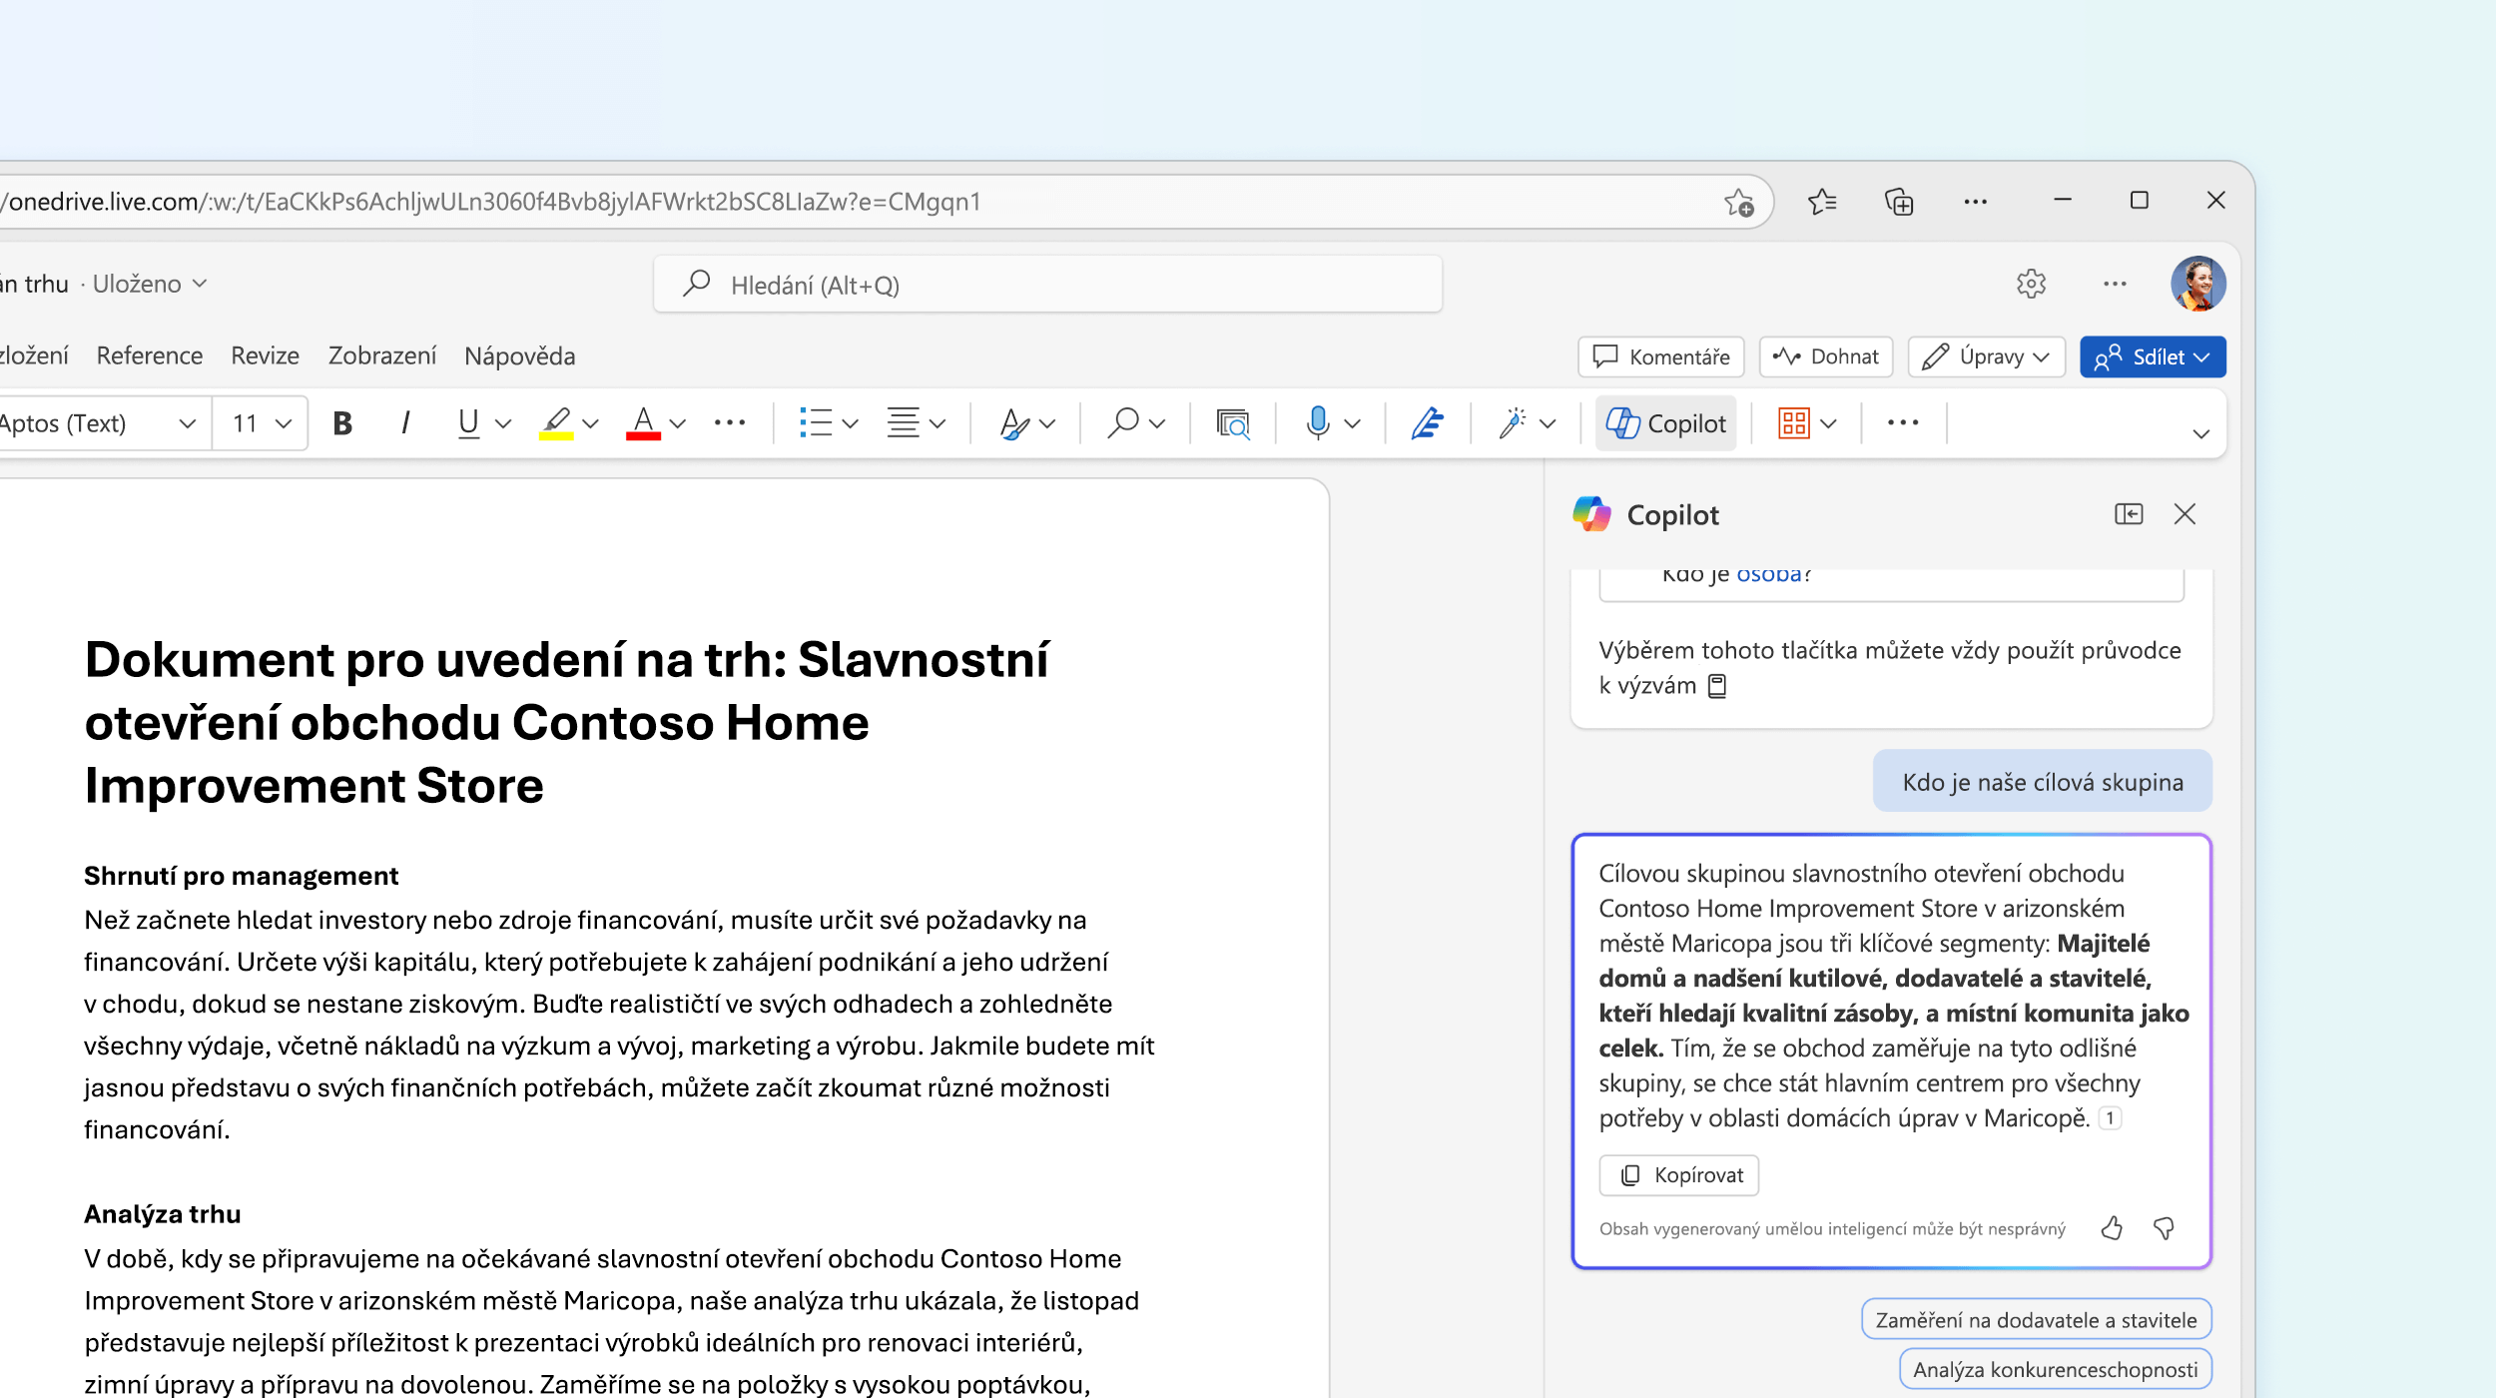Click the Komentáře button
This screenshot has width=2496, height=1398.
click(1661, 356)
